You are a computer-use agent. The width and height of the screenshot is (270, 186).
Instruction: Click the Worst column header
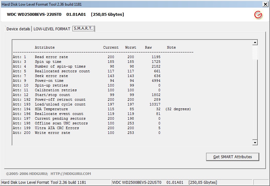click(131, 47)
